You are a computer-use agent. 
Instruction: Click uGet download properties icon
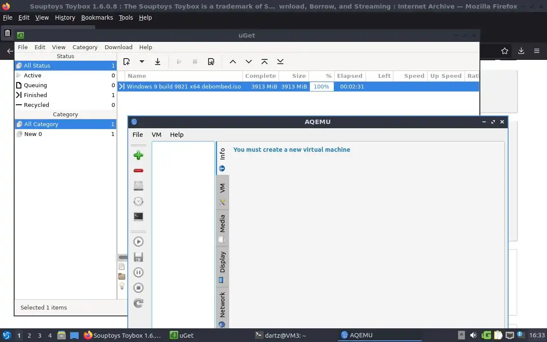click(x=211, y=62)
